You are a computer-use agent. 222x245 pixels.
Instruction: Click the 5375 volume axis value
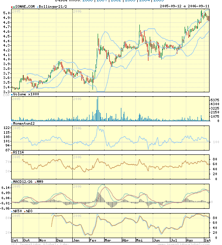click(x=215, y=100)
